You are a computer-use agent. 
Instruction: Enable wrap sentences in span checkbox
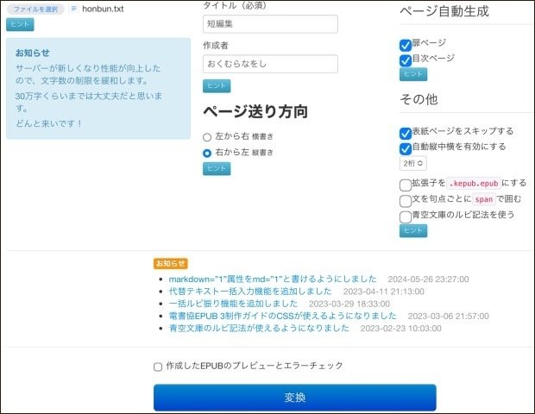tap(406, 201)
